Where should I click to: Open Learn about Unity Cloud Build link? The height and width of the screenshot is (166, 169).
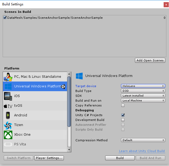pyautogui.click(x=142, y=151)
